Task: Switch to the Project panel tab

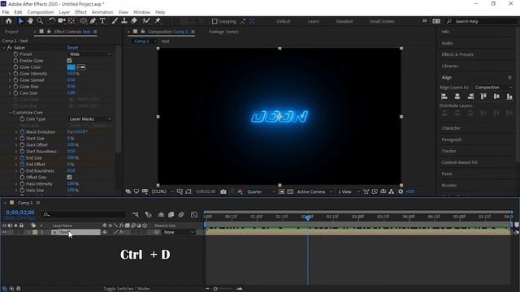Action: click(11, 32)
